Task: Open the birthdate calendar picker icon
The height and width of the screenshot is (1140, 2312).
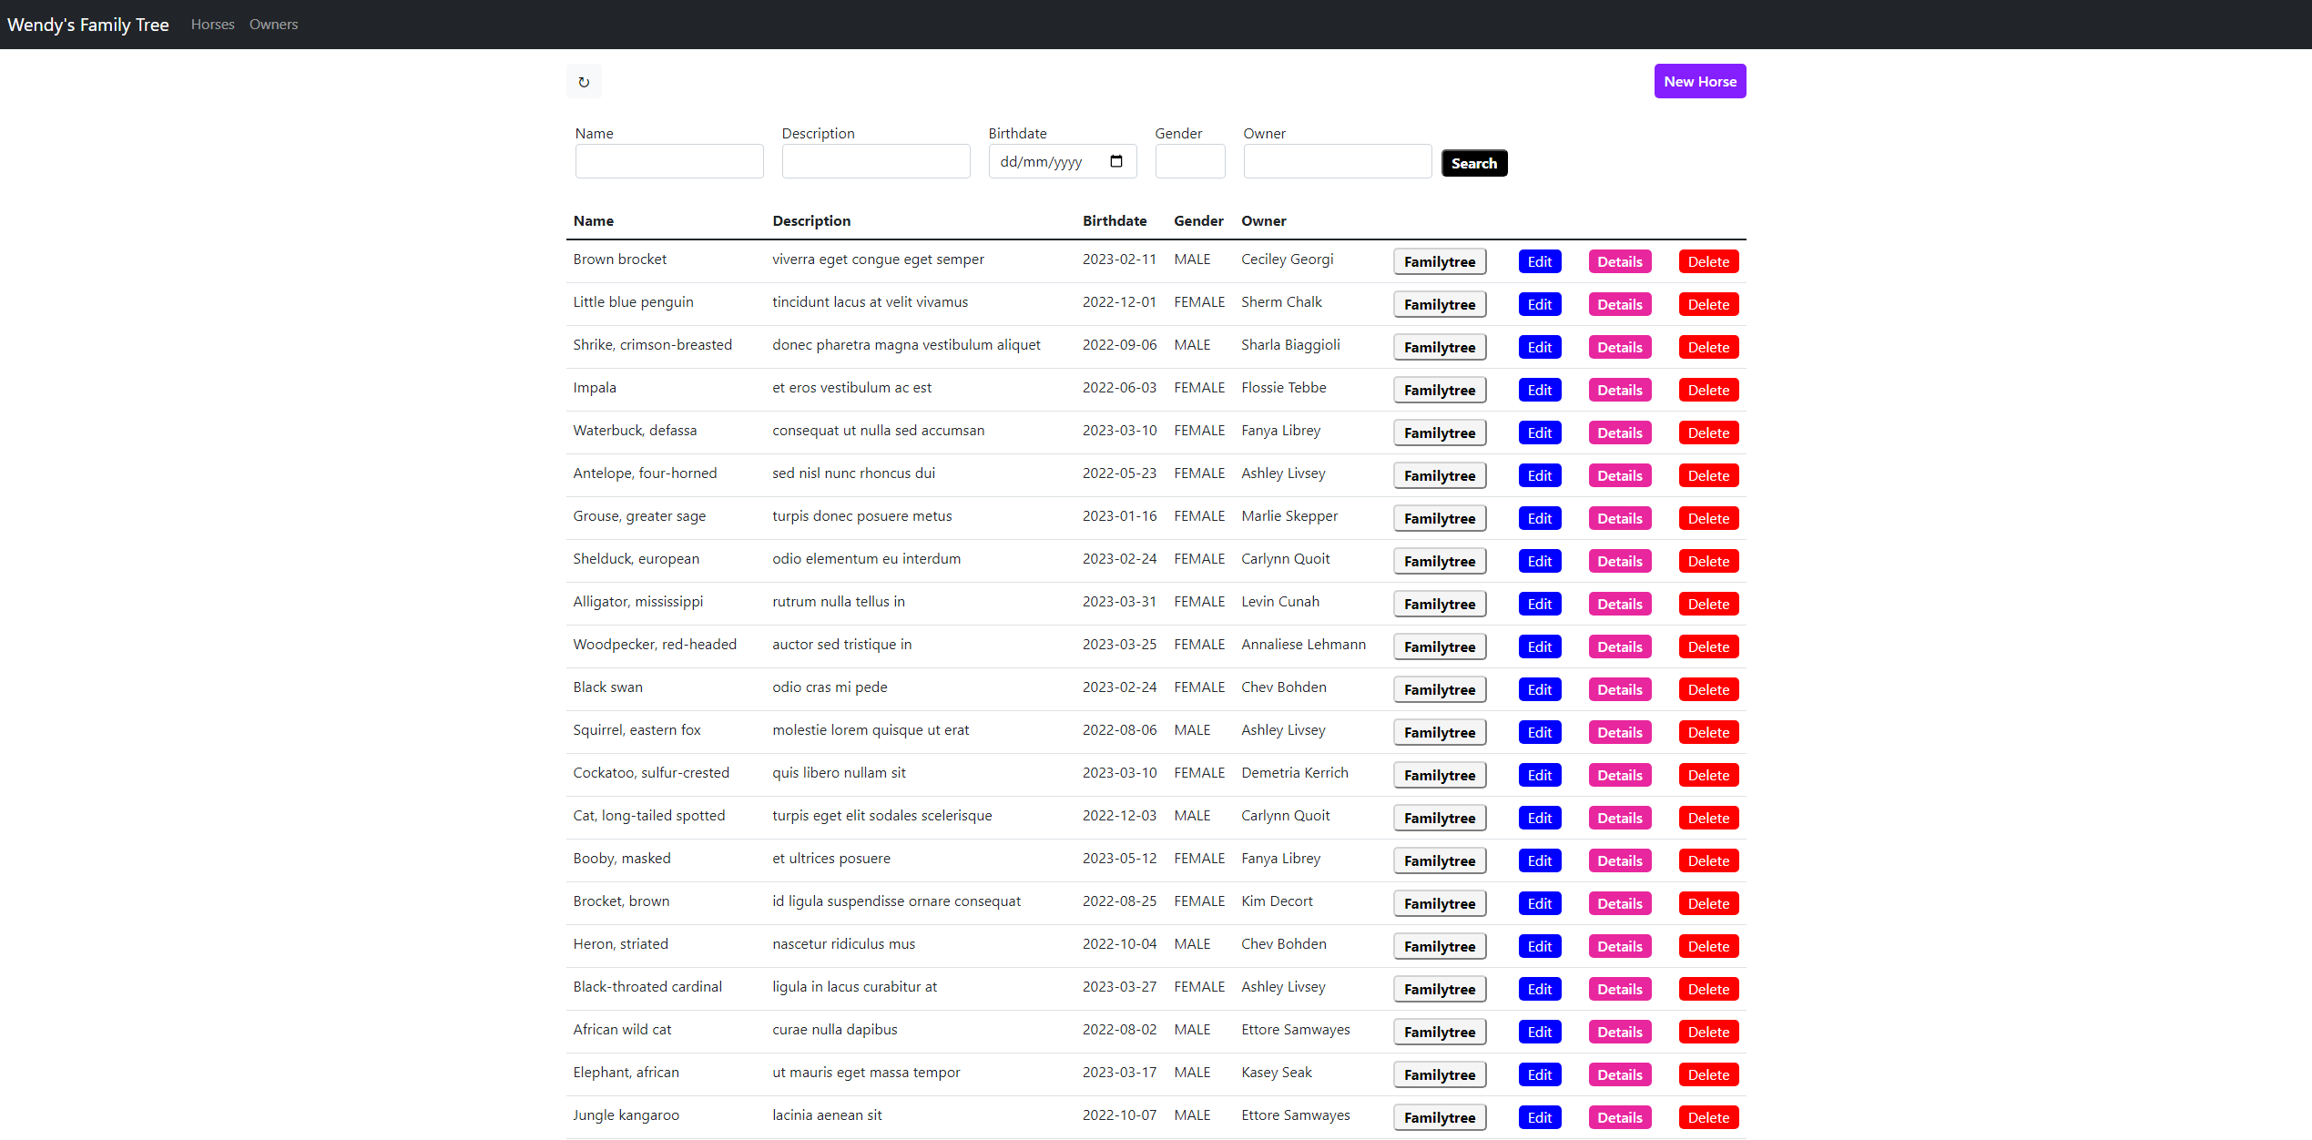Action: point(1115,161)
